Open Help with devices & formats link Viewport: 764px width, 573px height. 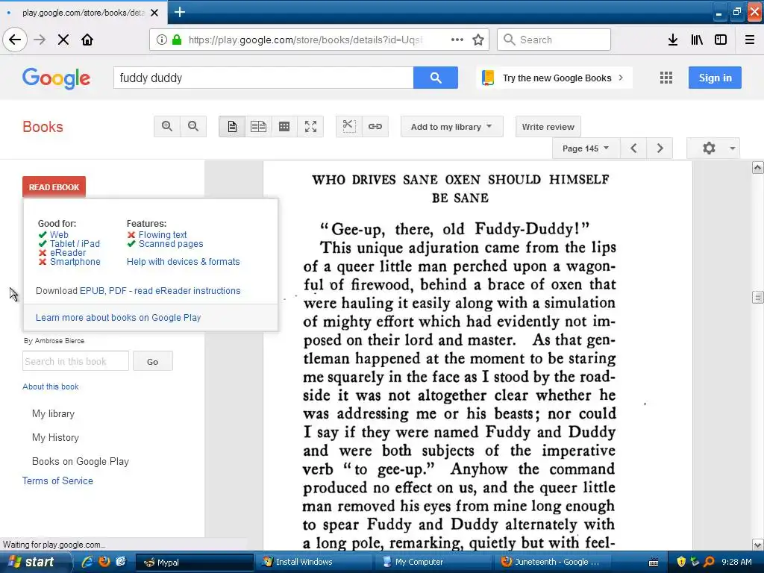pos(184,262)
